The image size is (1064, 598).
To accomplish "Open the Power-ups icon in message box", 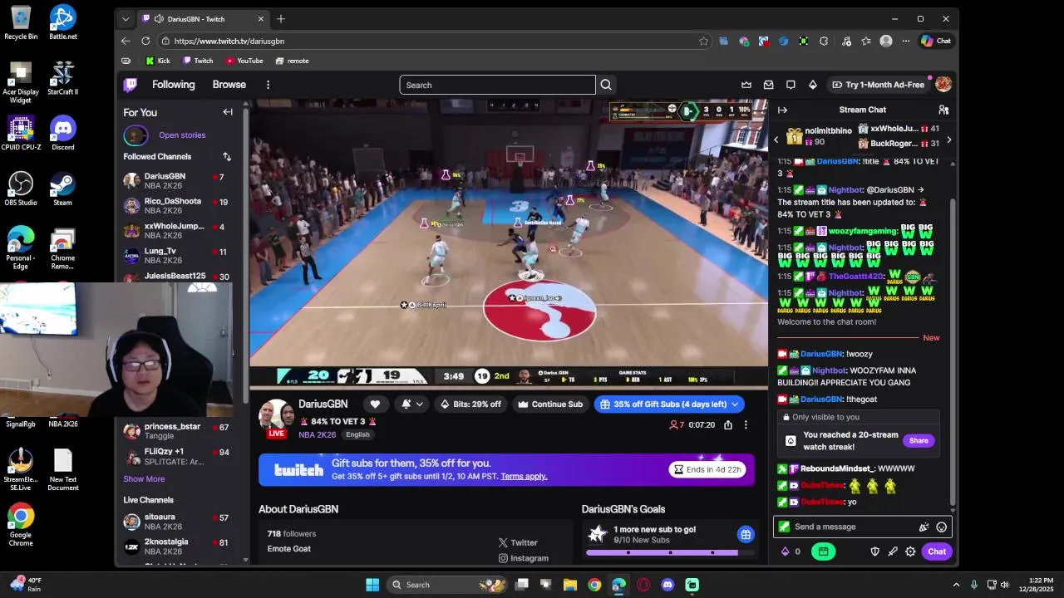I will (924, 527).
